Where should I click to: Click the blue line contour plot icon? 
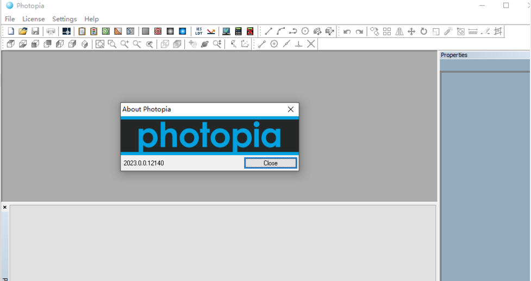coord(130,31)
